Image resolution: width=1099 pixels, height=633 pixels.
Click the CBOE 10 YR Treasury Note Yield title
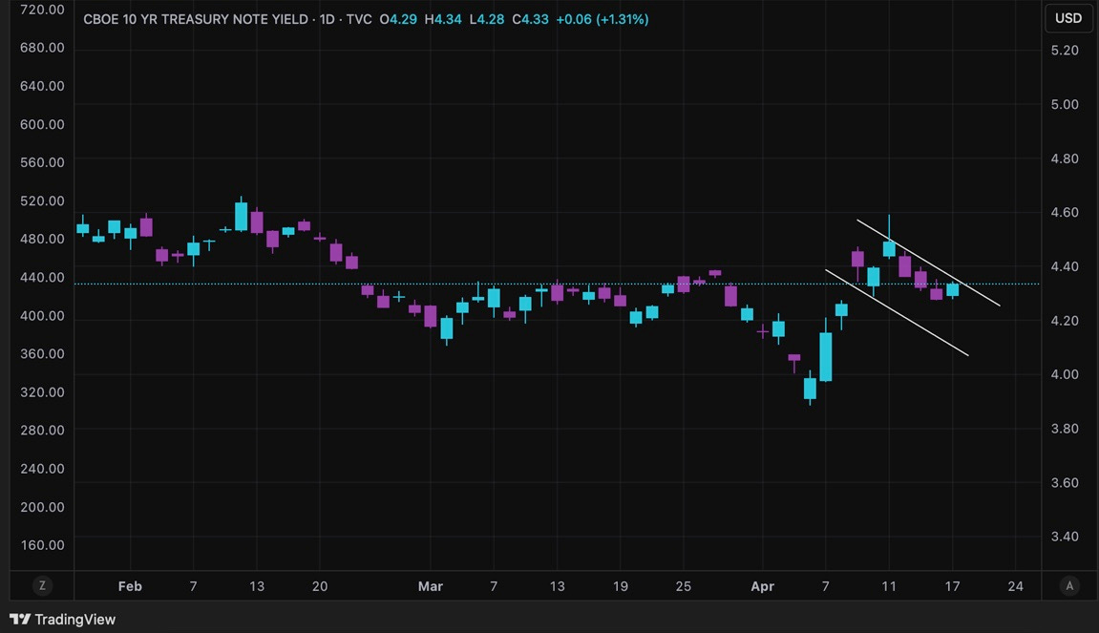coord(196,20)
